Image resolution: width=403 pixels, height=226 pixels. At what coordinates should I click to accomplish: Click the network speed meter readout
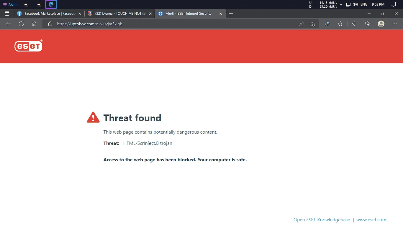tap(323, 4)
